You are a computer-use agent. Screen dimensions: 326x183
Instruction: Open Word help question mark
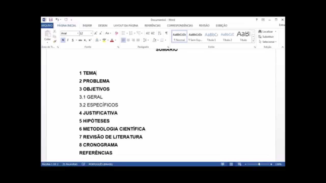257,20
